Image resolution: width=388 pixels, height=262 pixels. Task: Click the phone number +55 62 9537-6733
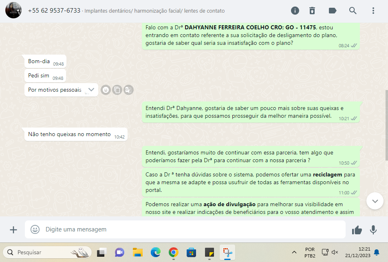[x=54, y=11]
